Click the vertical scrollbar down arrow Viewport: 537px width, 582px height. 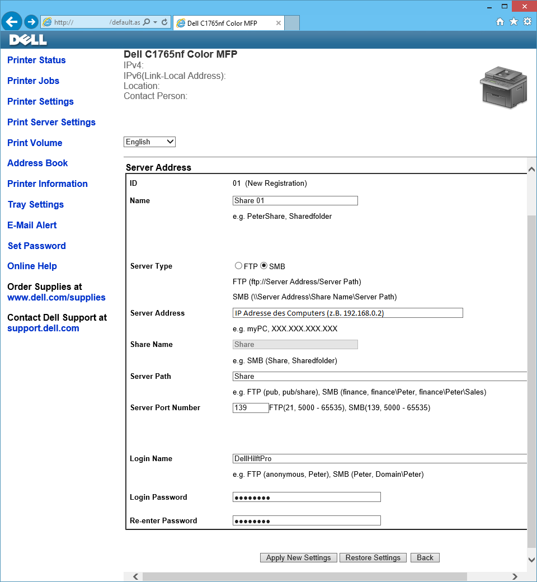(x=531, y=560)
